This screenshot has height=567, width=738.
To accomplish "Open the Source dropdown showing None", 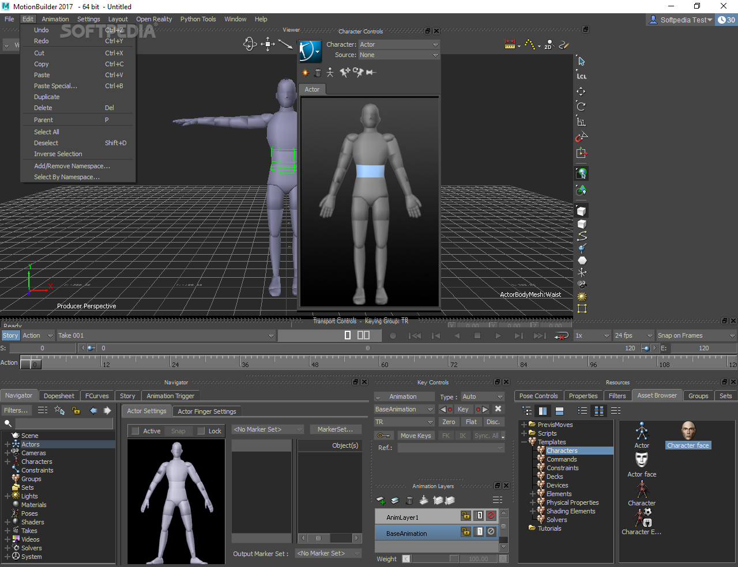I will point(399,55).
